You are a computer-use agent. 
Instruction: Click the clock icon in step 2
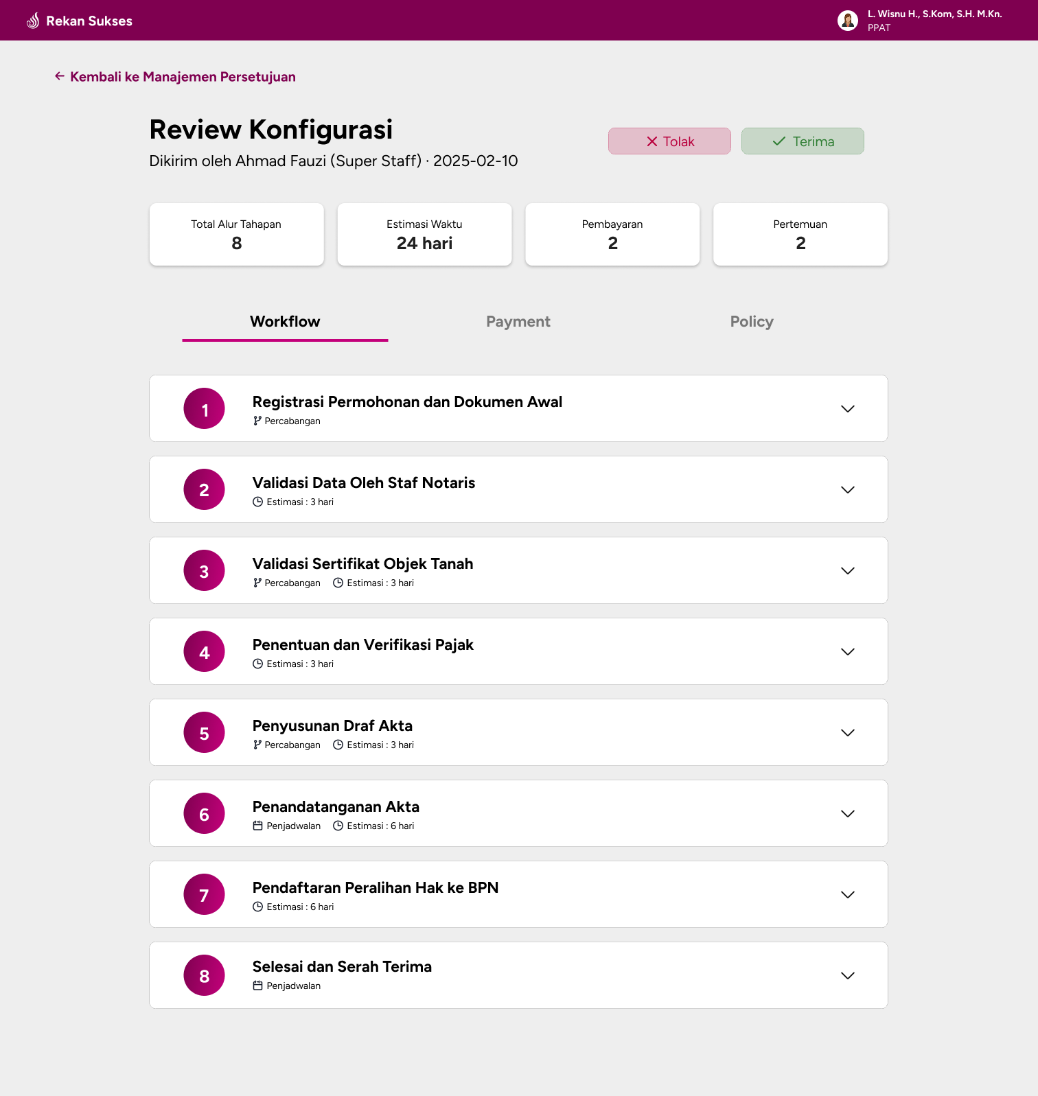point(258,502)
